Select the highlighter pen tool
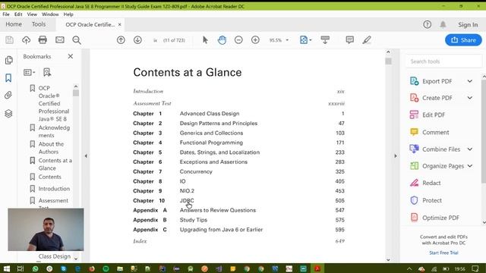This screenshot has width=486, height=273. [367, 40]
